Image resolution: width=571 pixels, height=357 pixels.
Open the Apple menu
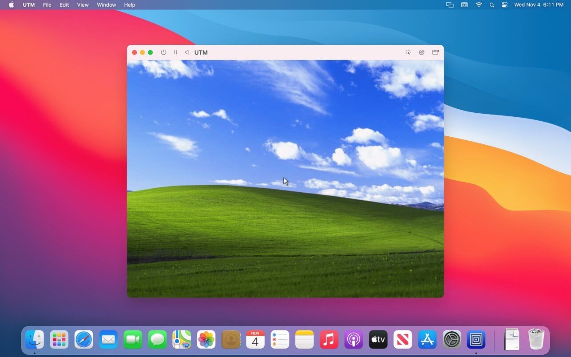[x=12, y=5]
